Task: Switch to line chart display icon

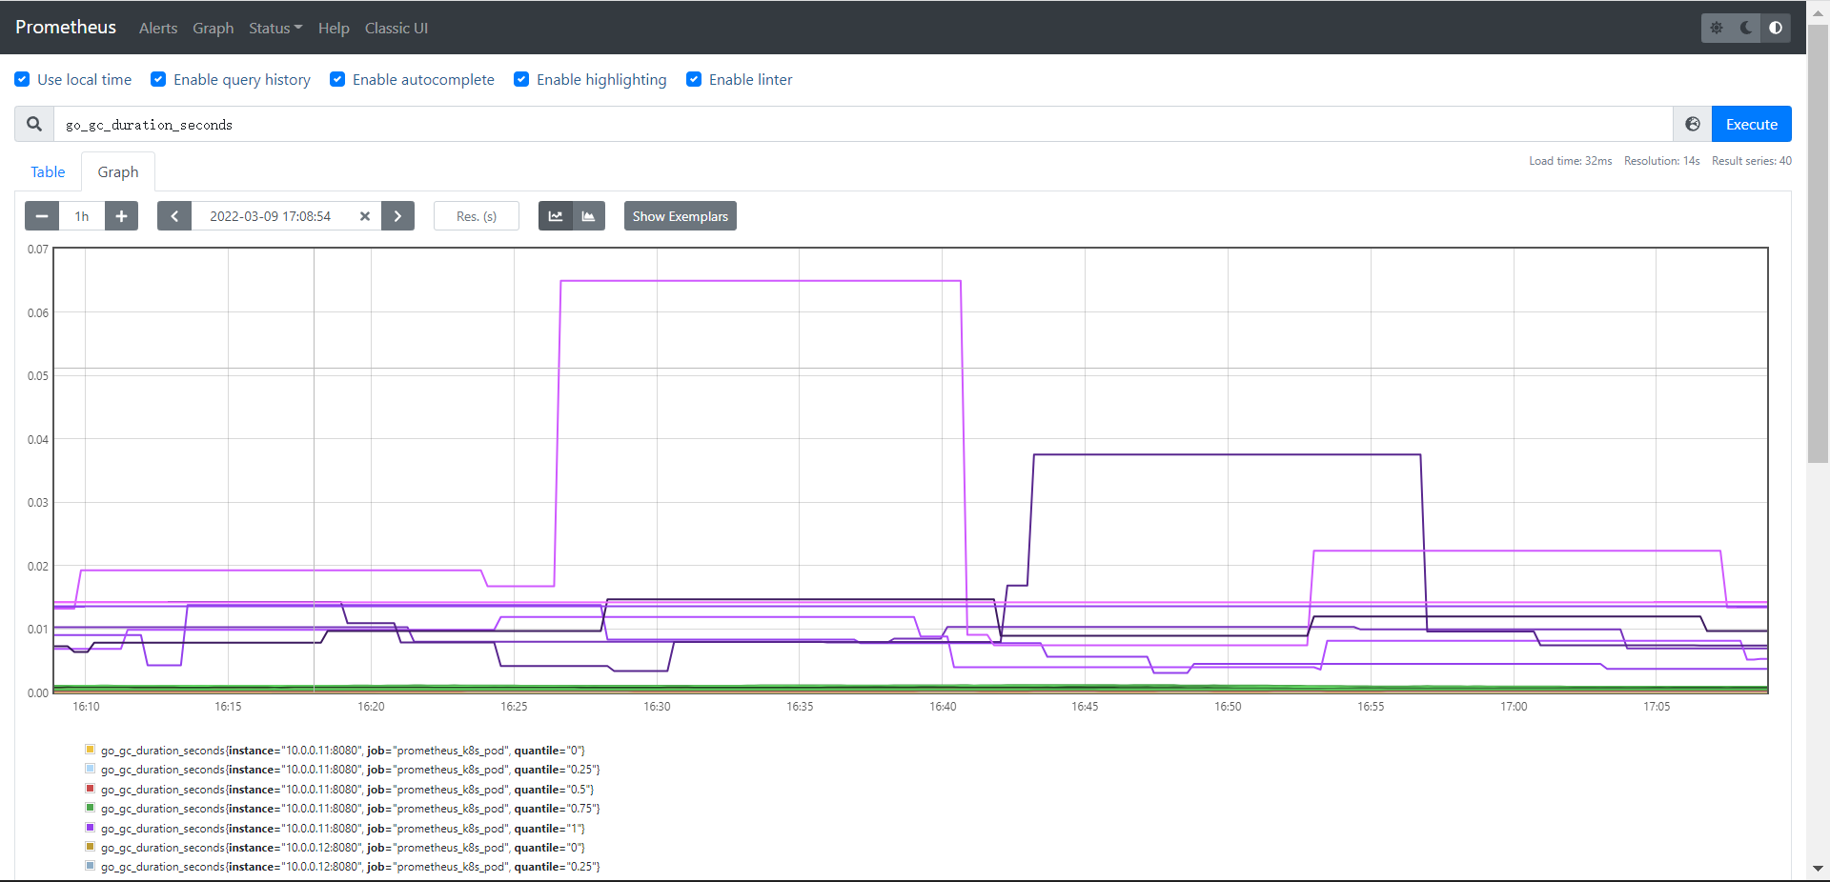Action: point(555,216)
